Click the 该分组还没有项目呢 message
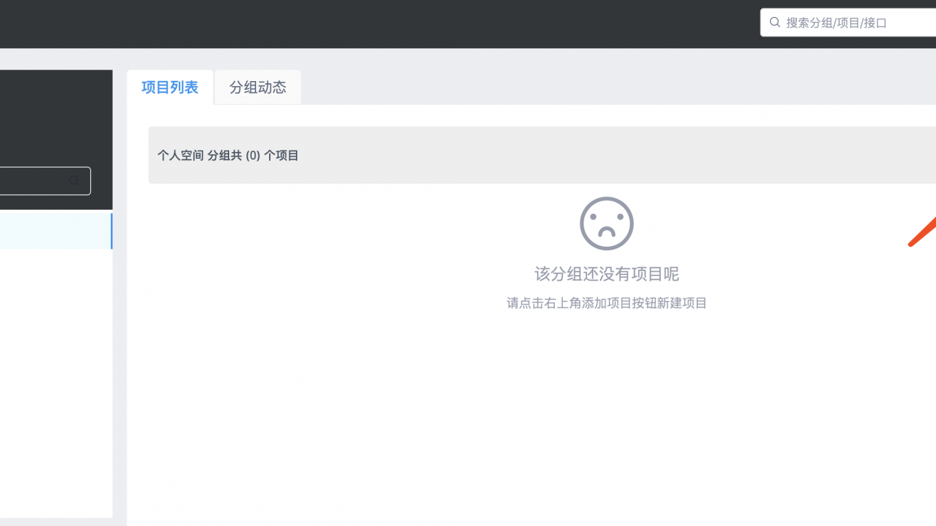This screenshot has width=936, height=526. coord(606,274)
